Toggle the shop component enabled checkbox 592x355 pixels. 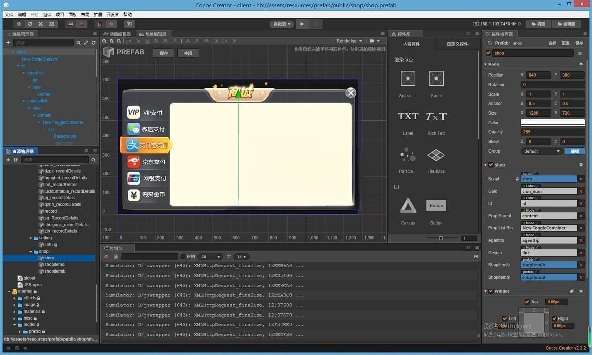tap(490, 165)
